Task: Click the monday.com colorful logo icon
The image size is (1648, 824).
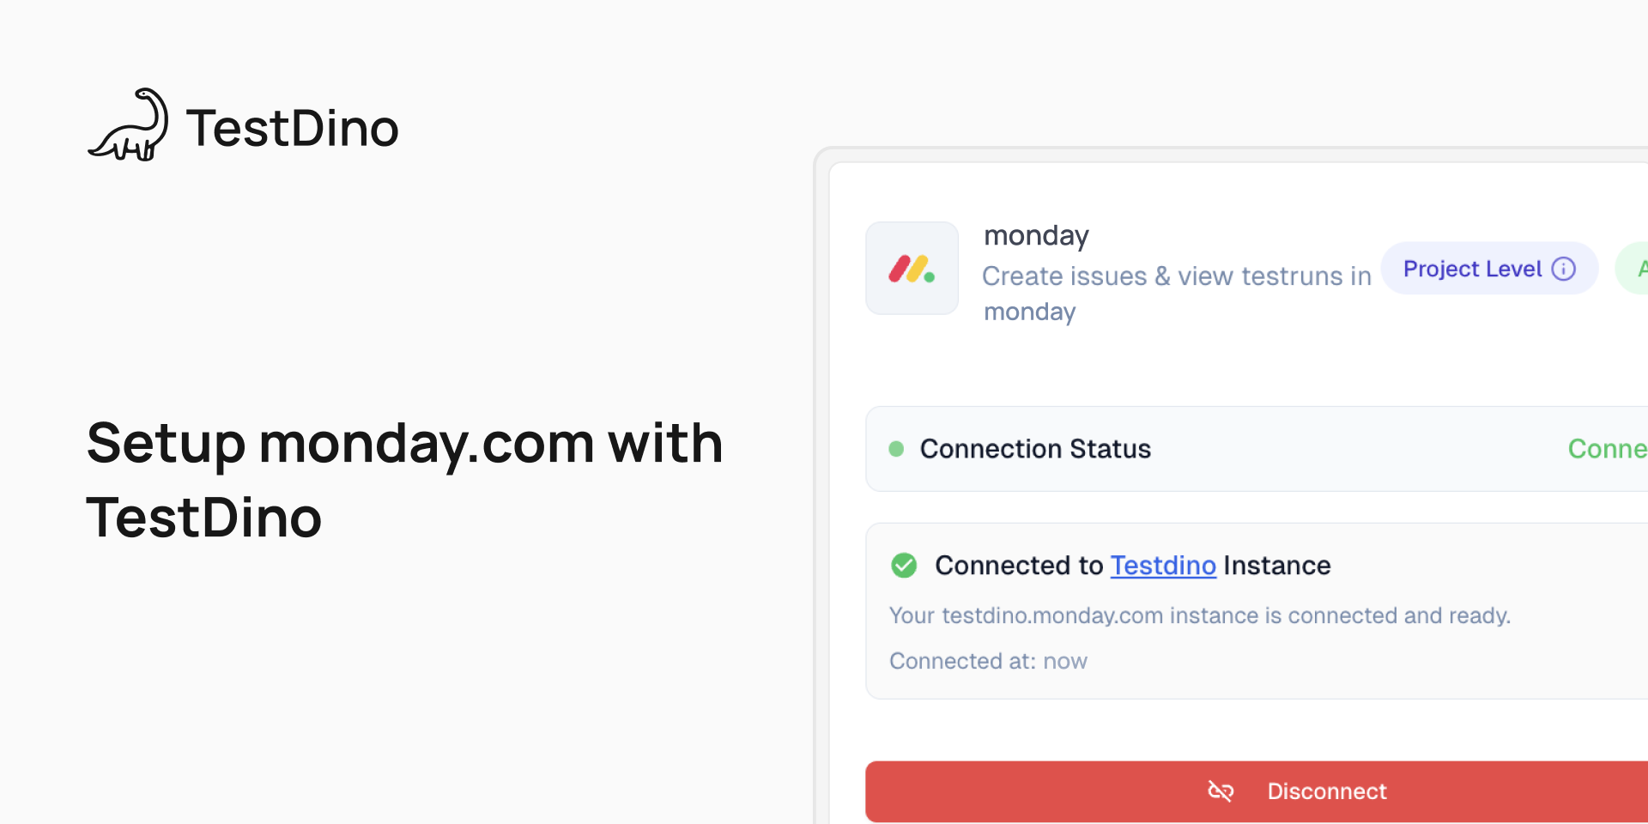Action: tap(912, 269)
